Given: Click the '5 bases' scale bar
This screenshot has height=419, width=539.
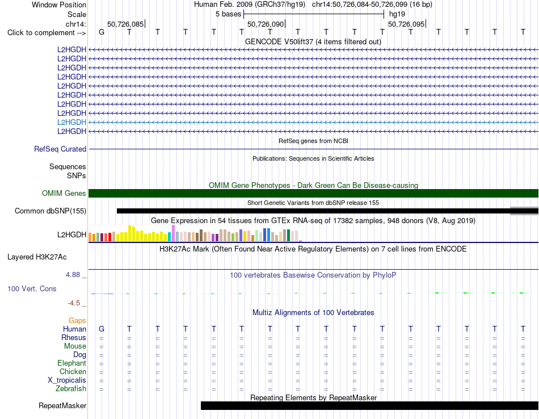Looking at the screenshot, I should coord(314,14).
